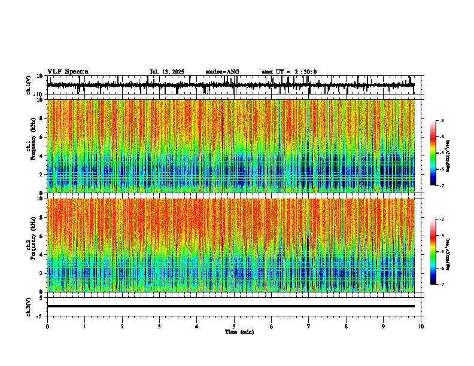Click the "4" kHz tick on ch.1 frequency axis
The image size is (474, 366).
click(x=42, y=156)
